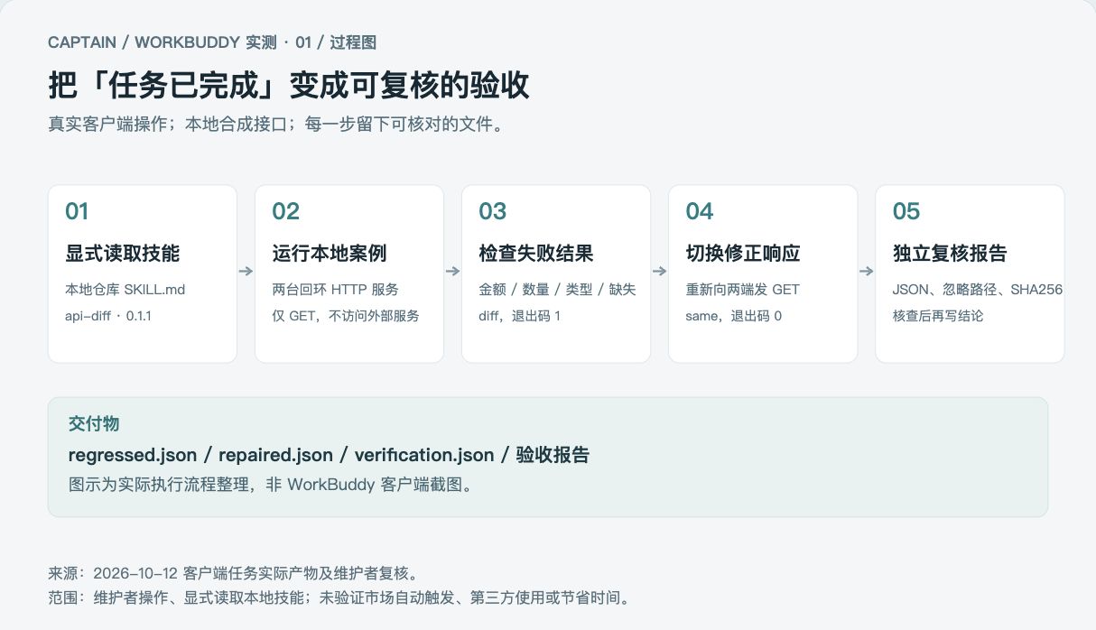Screen dimensions: 1096x630
Task: Click the deliverables line starting with "regressed.json"
Action: coord(329,455)
